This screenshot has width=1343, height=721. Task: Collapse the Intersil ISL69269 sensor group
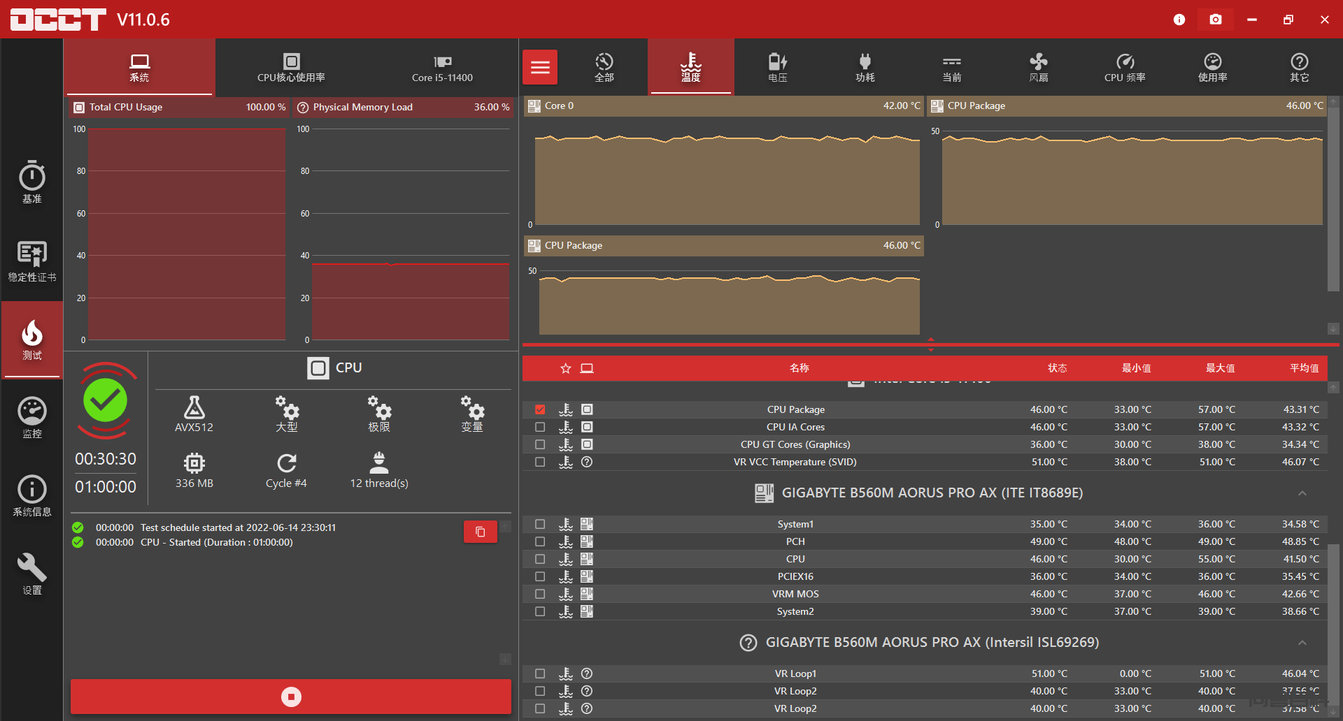tap(1302, 643)
